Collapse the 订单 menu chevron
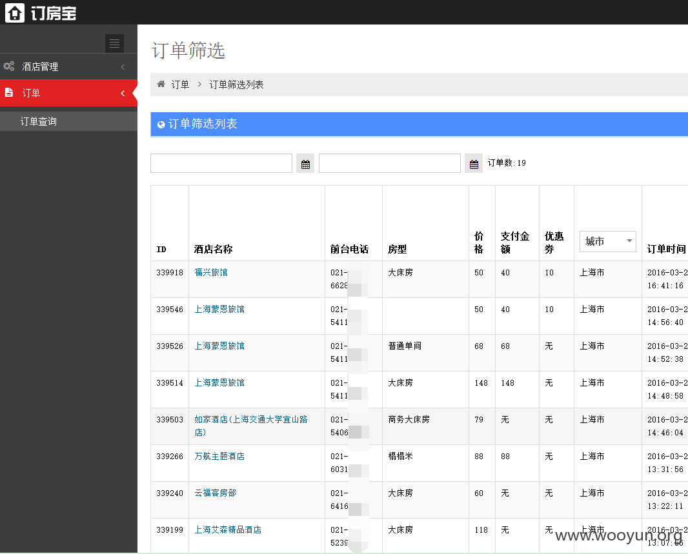 click(123, 93)
